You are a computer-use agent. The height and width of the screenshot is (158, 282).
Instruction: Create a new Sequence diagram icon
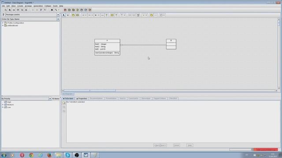pos(74,10)
